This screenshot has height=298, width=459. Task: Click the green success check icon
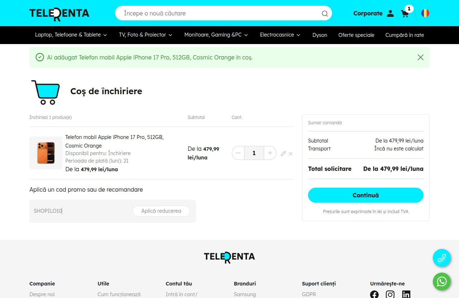pos(40,57)
